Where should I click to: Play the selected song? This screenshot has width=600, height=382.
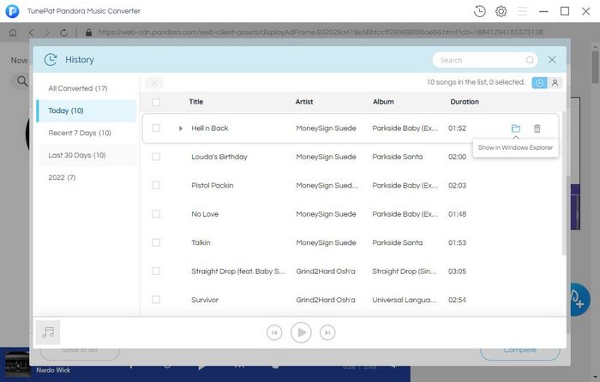point(301,332)
